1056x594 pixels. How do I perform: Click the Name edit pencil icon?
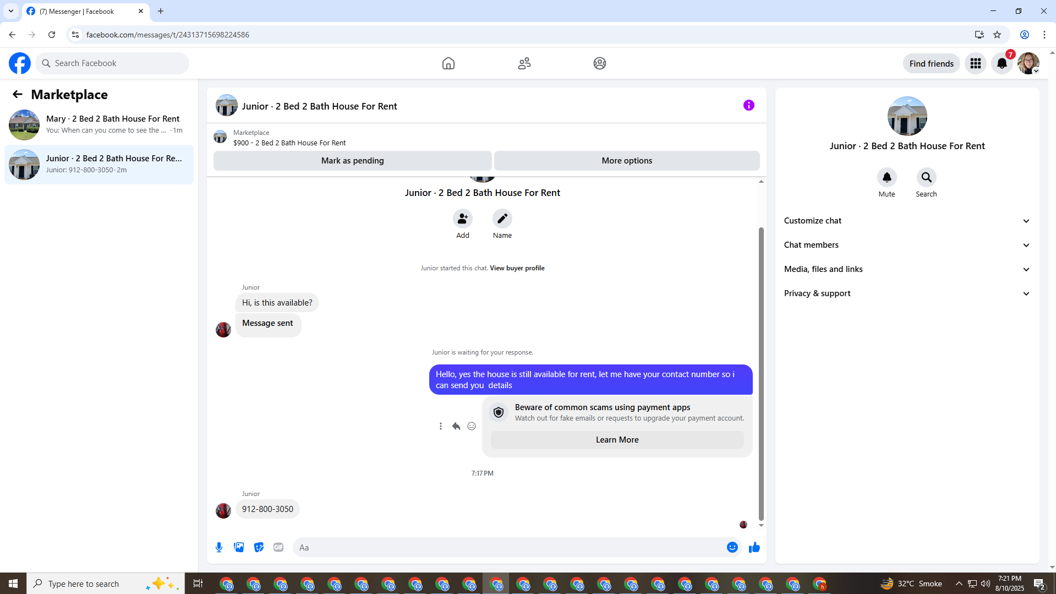(x=502, y=219)
